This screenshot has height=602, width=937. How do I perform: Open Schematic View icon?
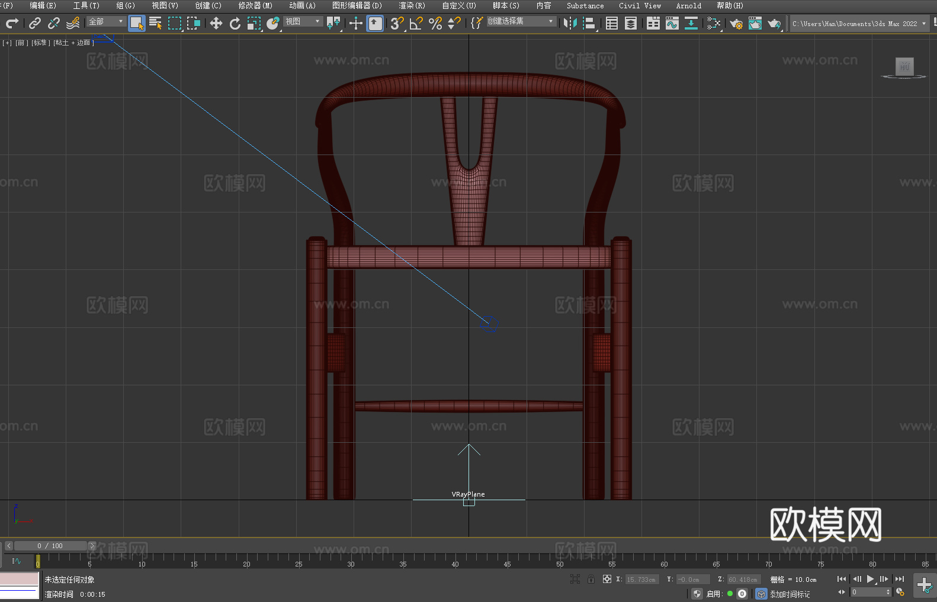click(x=691, y=23)
